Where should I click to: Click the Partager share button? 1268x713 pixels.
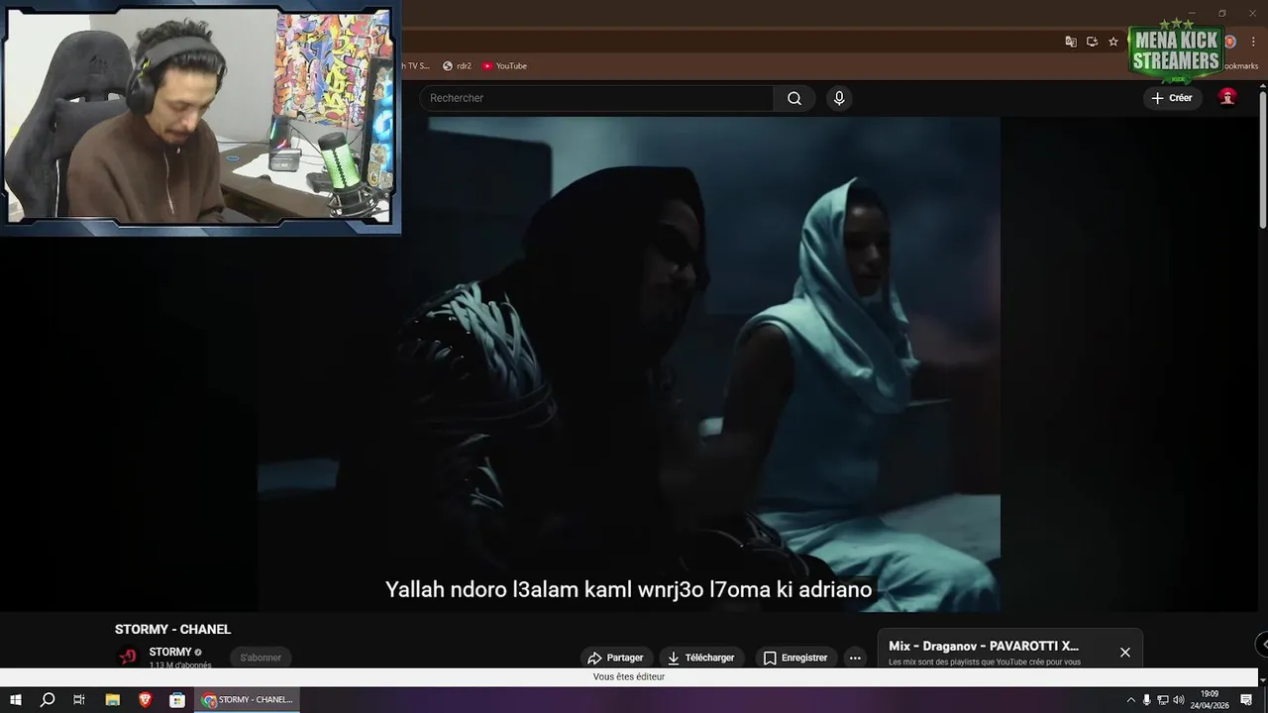(x=615, y=658)
